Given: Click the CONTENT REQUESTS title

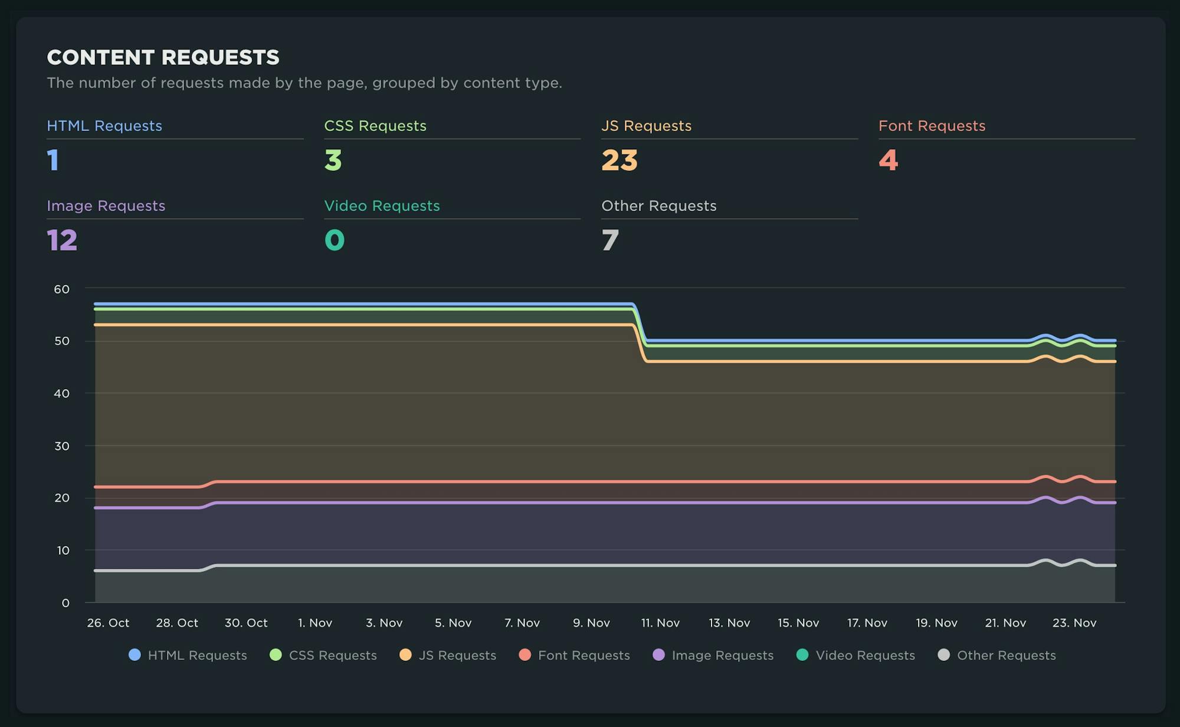Looking at the screenshot, I should click(x=164, y=57).
